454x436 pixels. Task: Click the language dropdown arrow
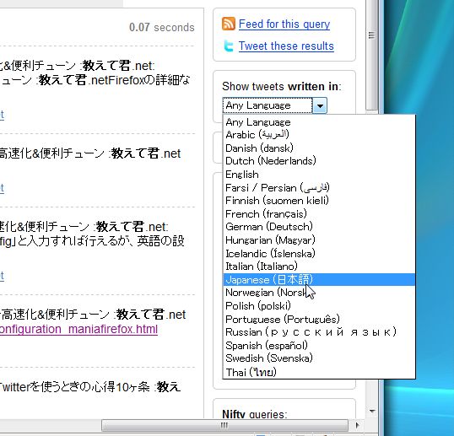tap(320, 105)
